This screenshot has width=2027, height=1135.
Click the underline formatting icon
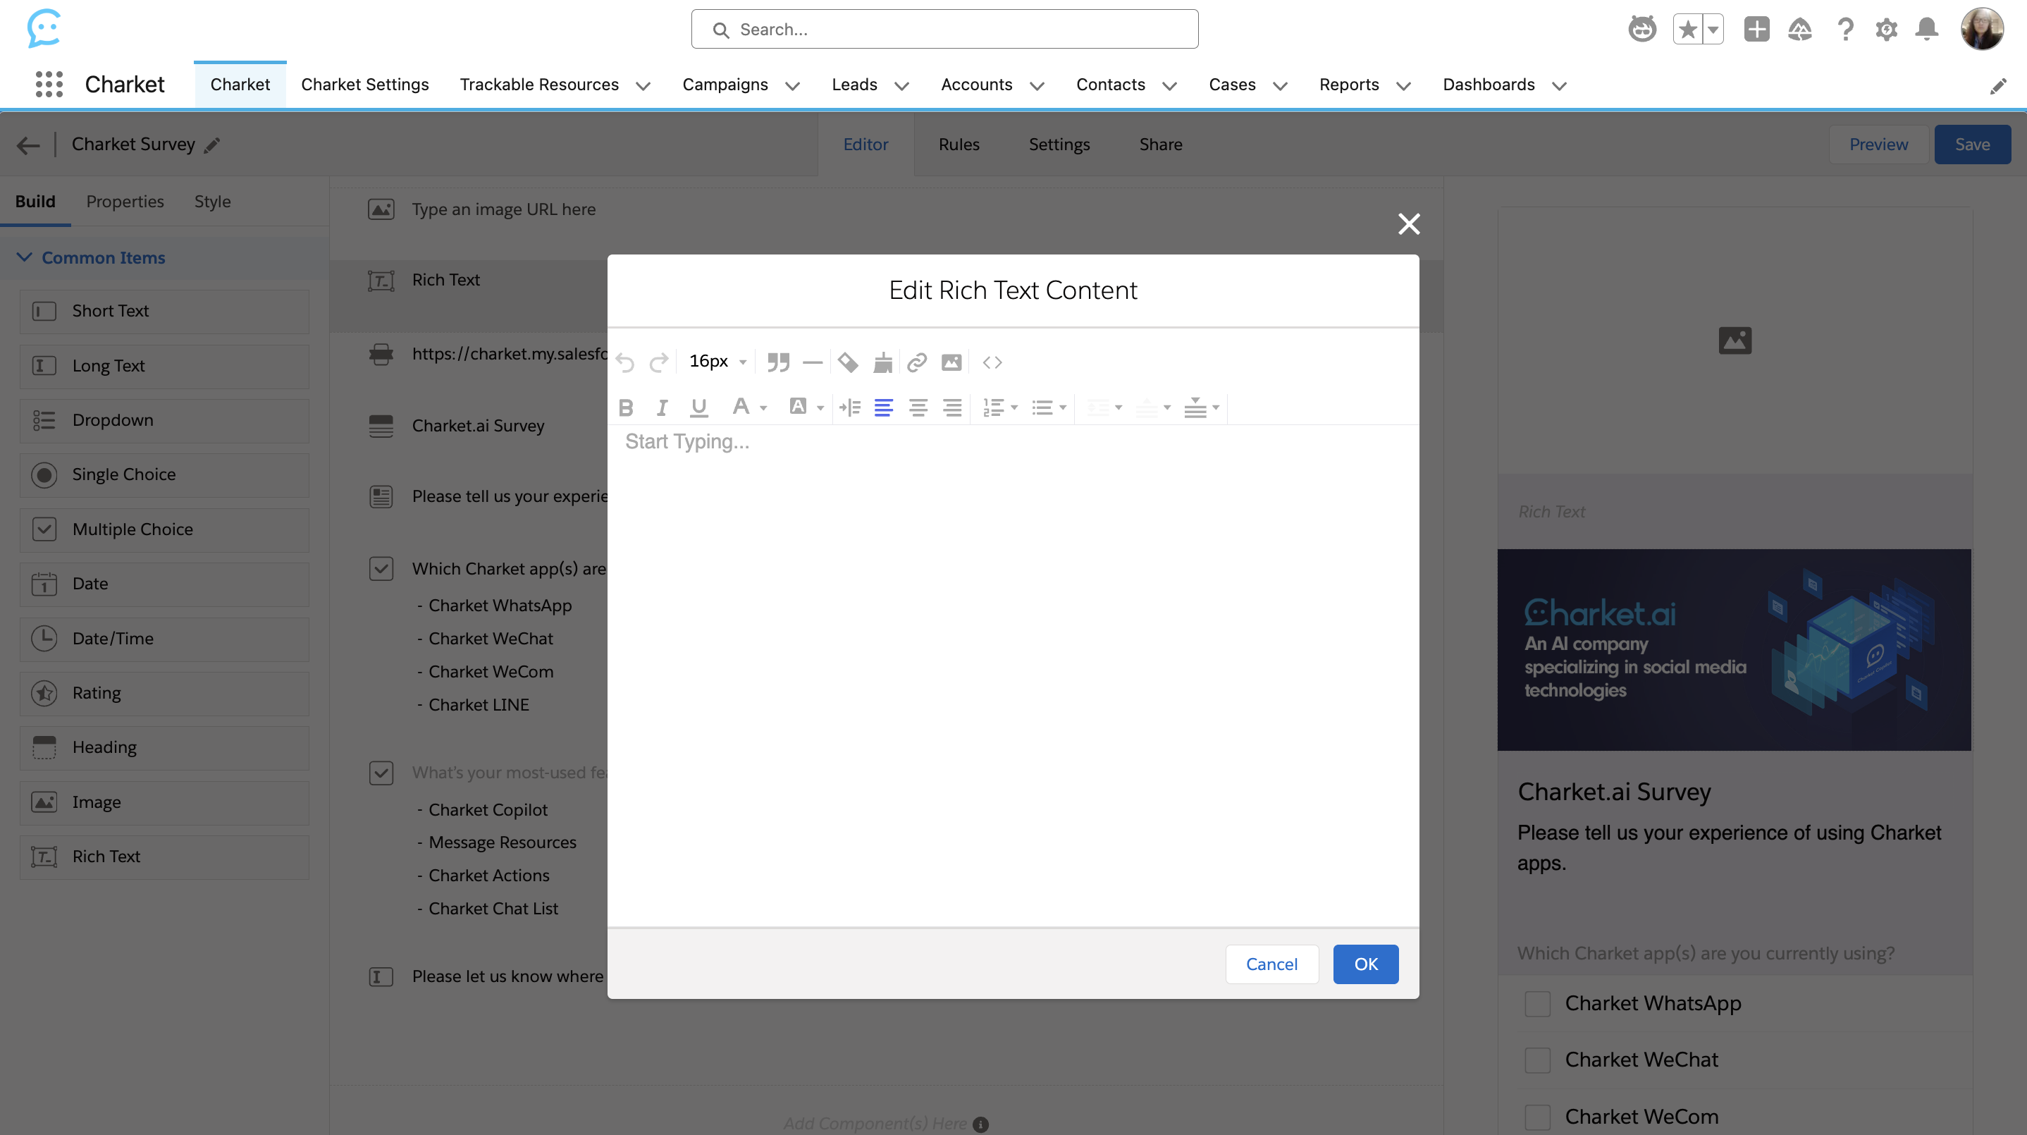pos(698,407)
